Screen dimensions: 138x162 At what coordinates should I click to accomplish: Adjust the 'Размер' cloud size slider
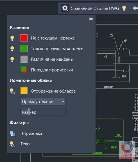pyautogui.click(x=43, y=112)
